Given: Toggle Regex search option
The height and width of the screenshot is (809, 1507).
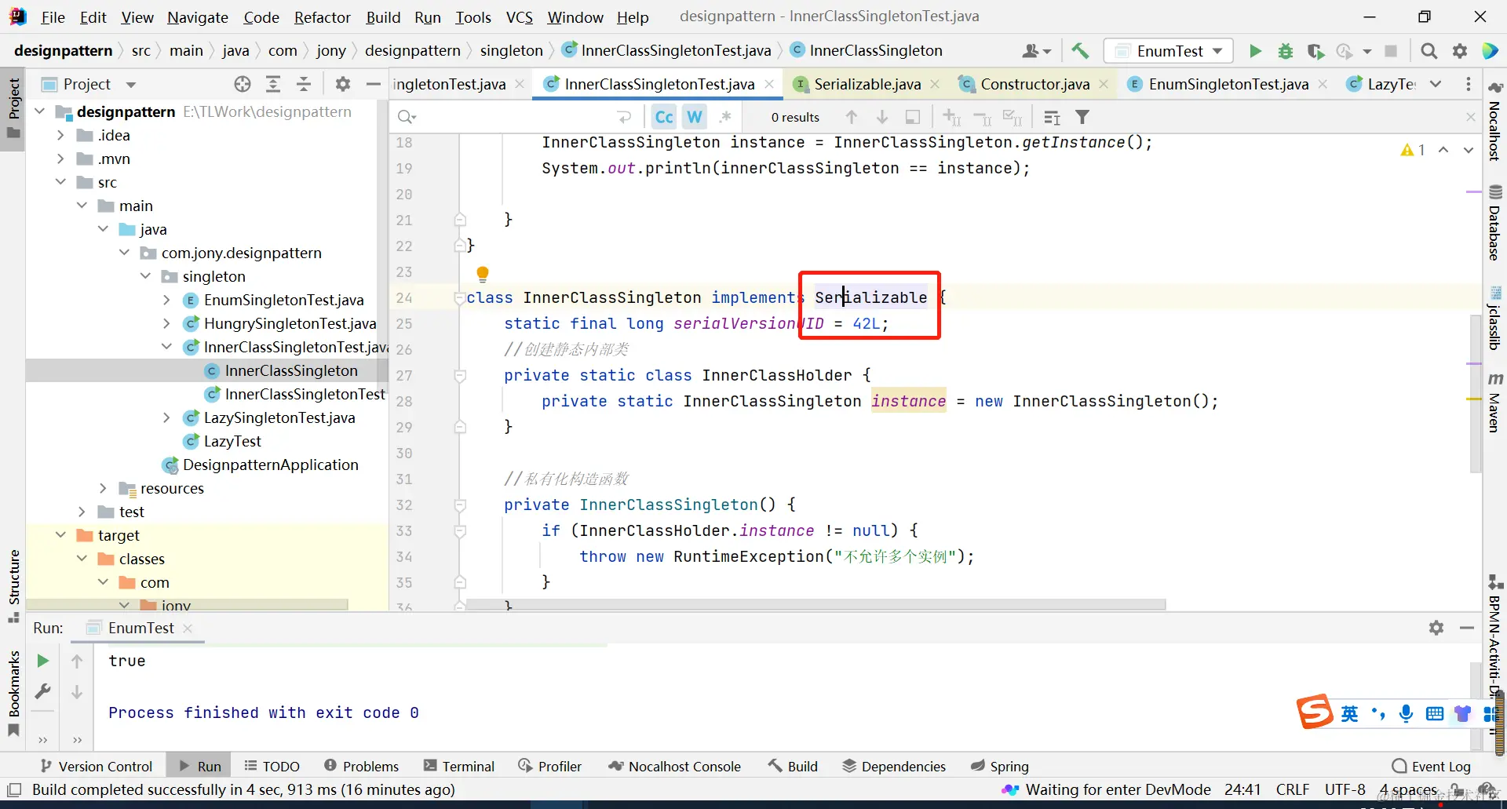Looking at the screenshot, I should click(725, 117).
